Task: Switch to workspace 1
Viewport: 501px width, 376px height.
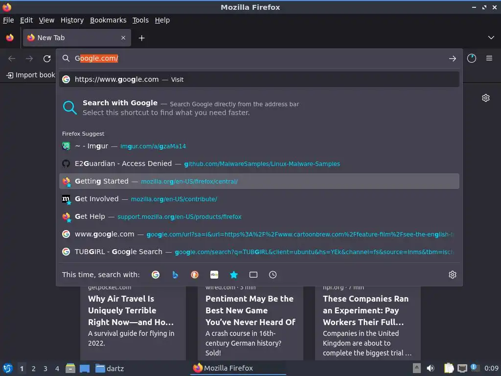Action: 22,369
